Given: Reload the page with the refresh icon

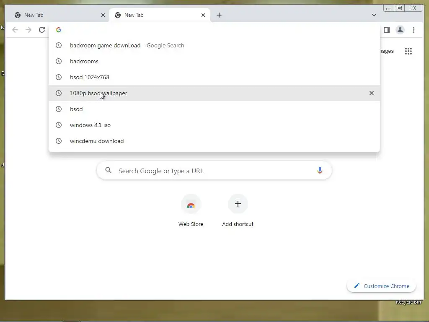Looking at the screenshot, I should tap(42, 30).
